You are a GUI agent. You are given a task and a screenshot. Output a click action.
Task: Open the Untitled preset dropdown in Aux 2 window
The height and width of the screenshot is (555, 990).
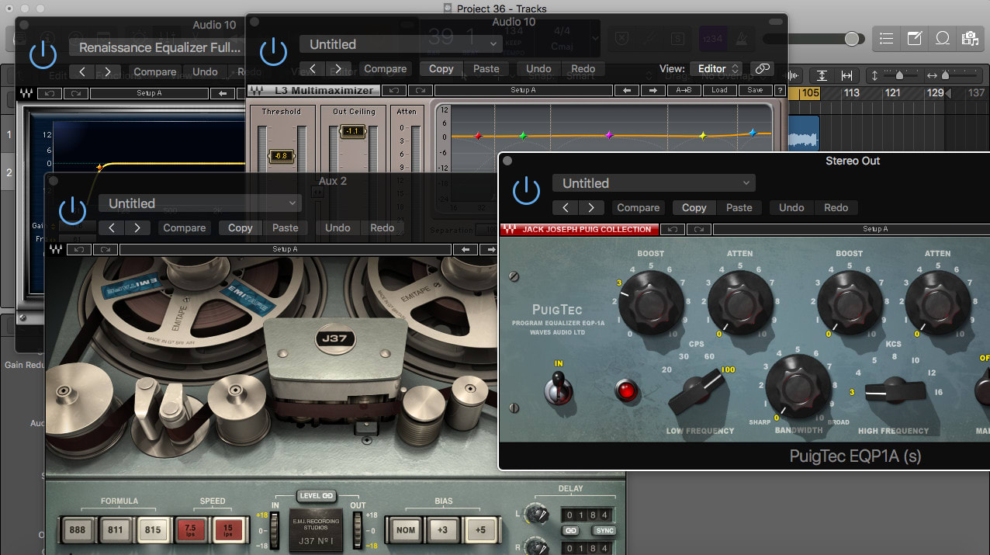[199, 203]
